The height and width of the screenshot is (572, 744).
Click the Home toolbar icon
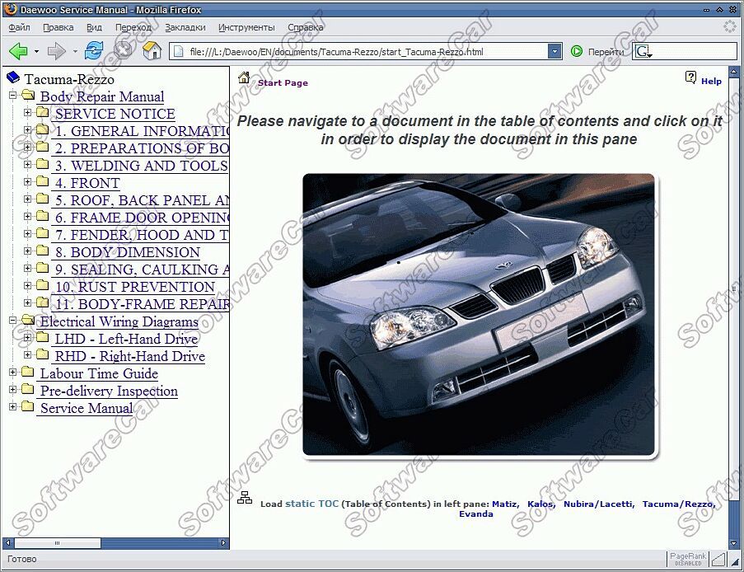tap(152, 51)
